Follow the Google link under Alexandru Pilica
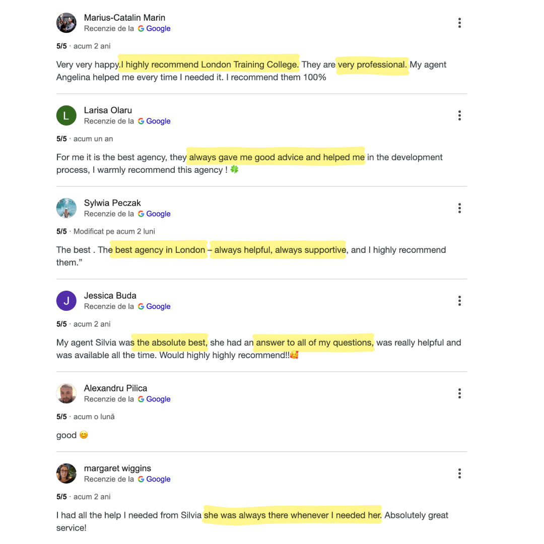This screenshot has width=544, height=544. [x=154, y=399]
